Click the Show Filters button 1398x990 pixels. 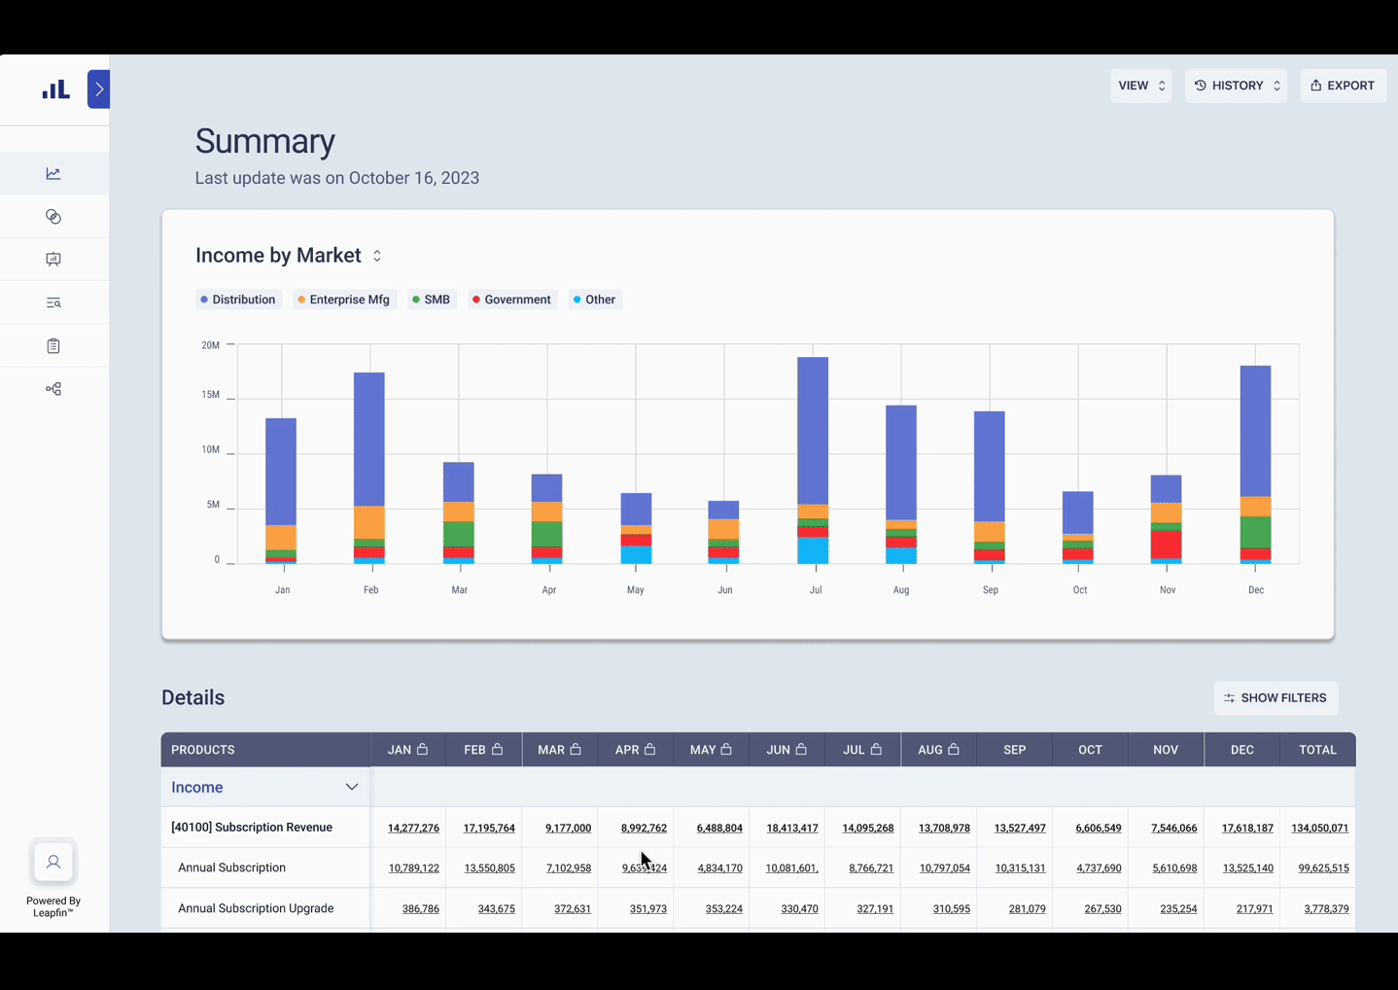pos(1276,698)
